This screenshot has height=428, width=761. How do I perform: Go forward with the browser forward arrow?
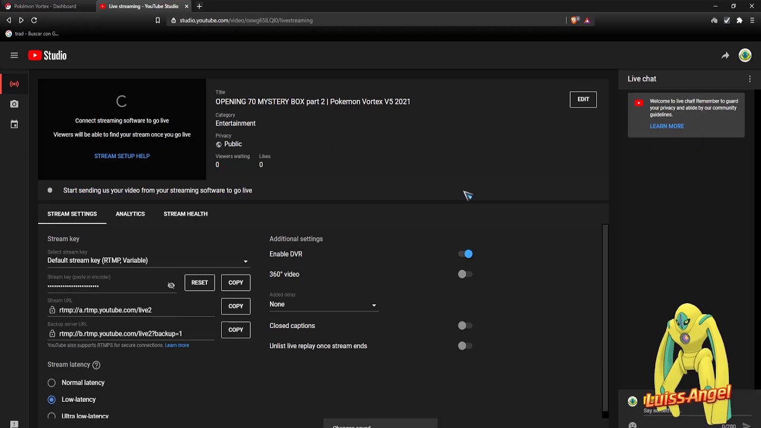pos(21,20)
